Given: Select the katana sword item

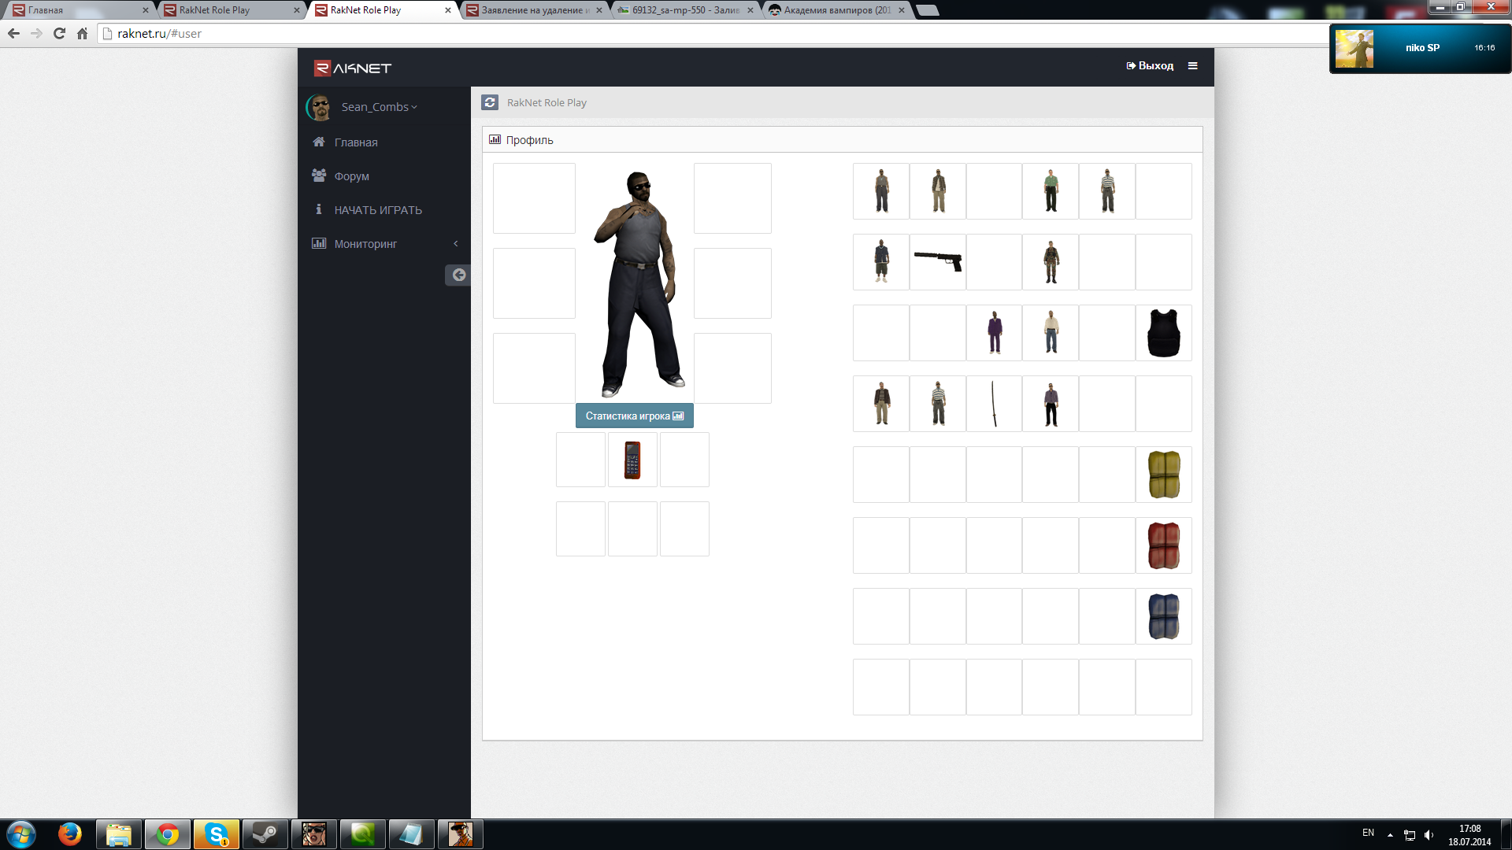Looking at the screenshot, I should tap(994, 404).
